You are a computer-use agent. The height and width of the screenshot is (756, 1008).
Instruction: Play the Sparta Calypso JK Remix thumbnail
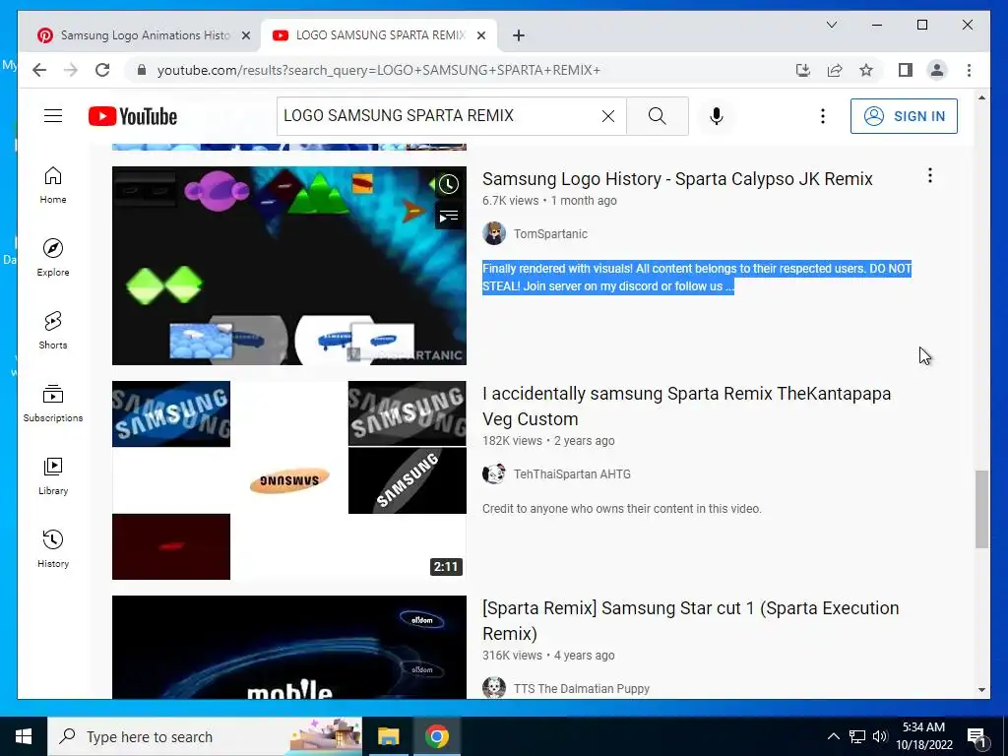(x=288, y=266)
